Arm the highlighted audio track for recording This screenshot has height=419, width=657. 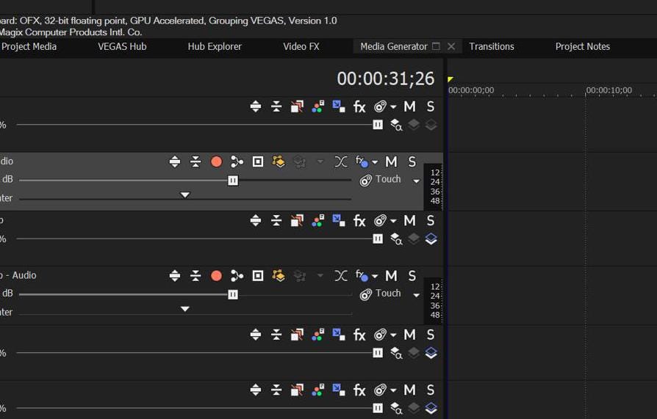pyautogui.click(x=216, y=161)
